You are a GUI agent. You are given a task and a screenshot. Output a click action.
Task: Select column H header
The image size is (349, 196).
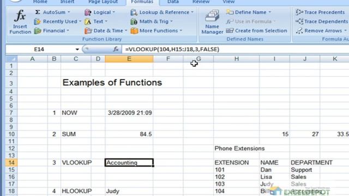click(236, 59)
